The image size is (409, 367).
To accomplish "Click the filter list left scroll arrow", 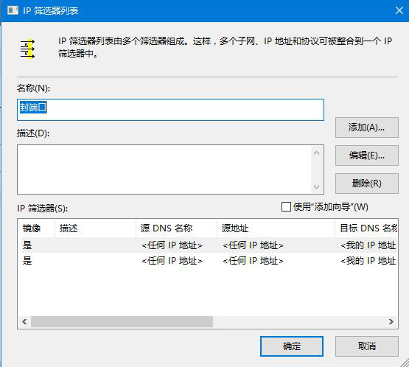I will [x=24, y=321].
